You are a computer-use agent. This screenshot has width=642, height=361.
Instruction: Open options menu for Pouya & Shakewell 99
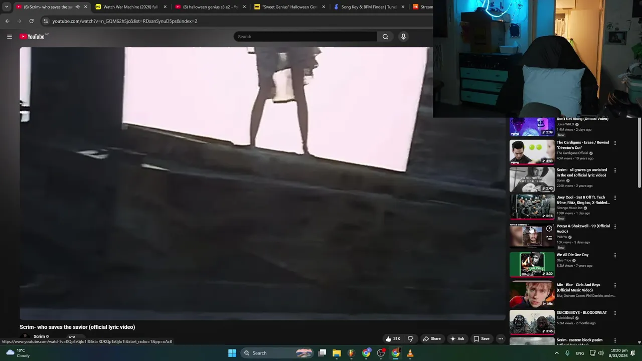point(615,227)
